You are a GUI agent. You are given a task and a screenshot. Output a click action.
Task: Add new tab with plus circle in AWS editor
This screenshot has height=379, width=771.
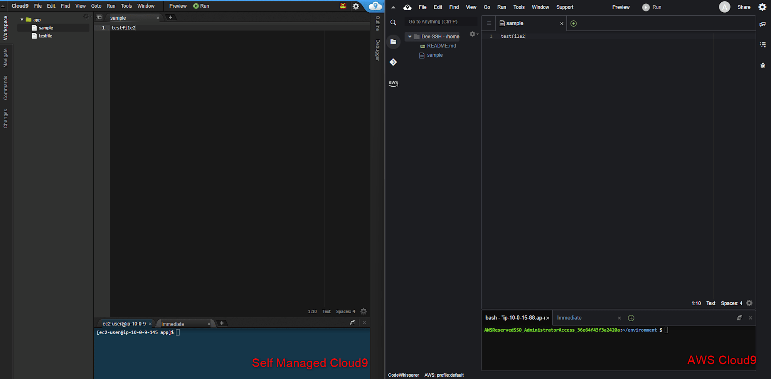574,23
